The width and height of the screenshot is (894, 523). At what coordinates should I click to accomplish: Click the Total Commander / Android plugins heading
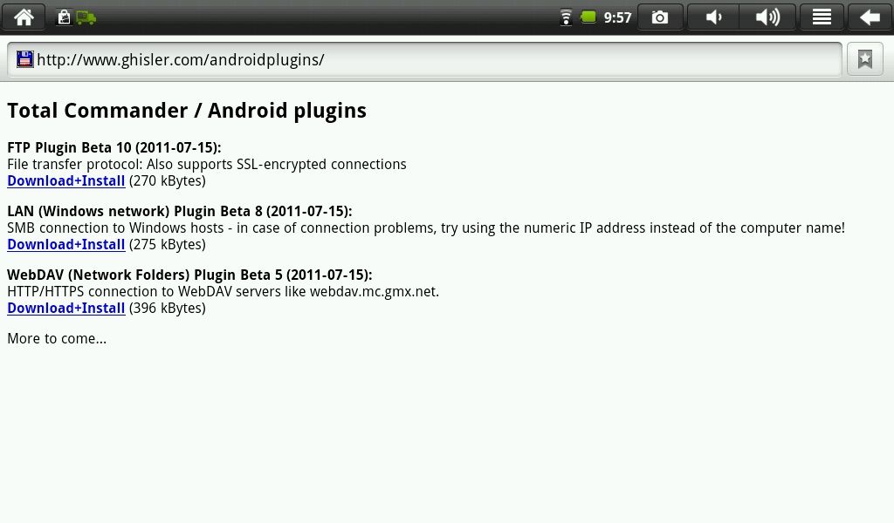[187, 111]
